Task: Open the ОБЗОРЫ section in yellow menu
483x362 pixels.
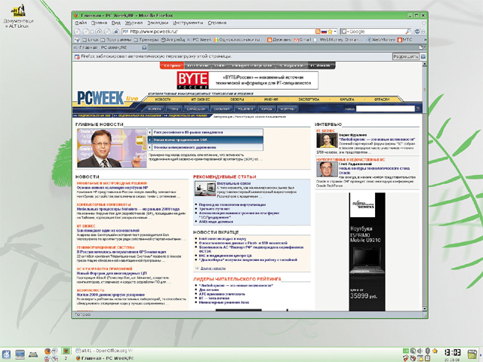Action: 237,100
